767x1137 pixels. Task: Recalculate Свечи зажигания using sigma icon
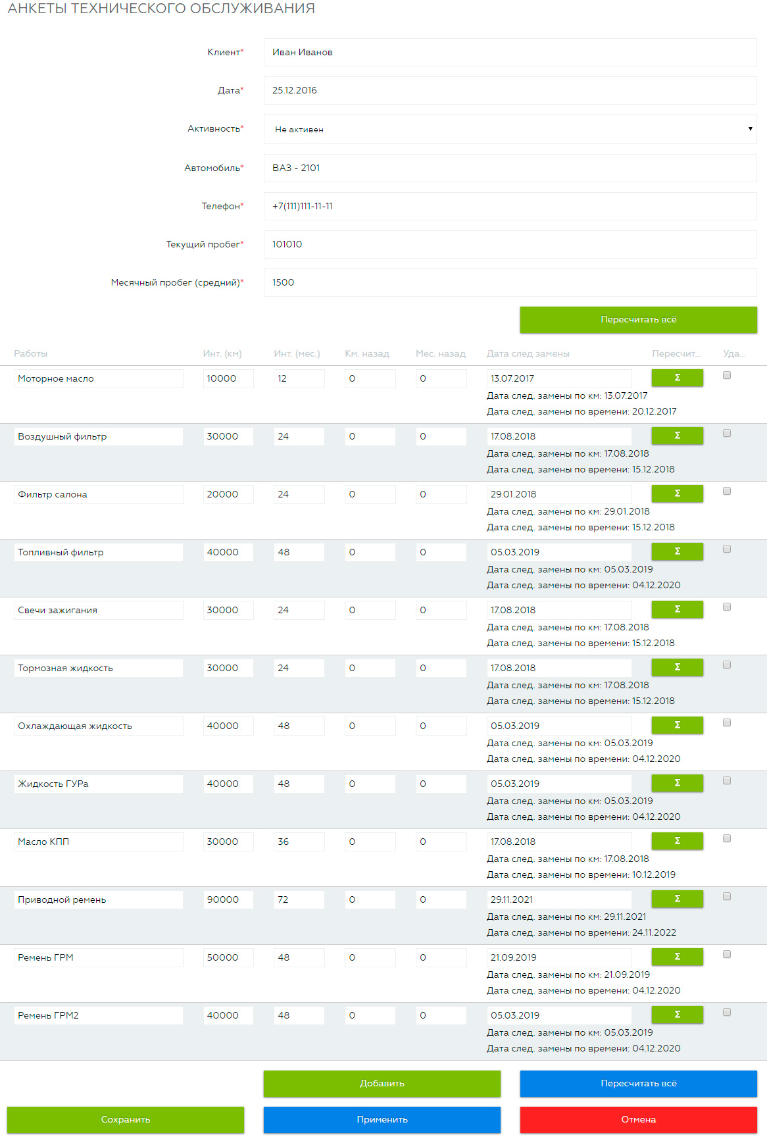tap(677, 609)
